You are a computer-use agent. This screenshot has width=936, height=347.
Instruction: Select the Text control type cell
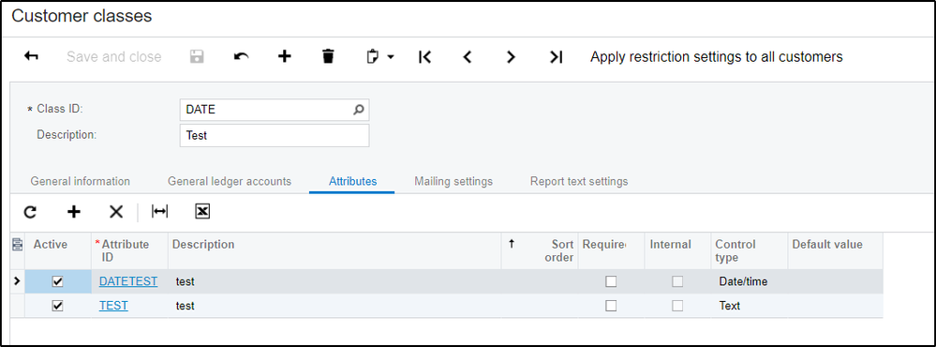(x=750, y=306)
